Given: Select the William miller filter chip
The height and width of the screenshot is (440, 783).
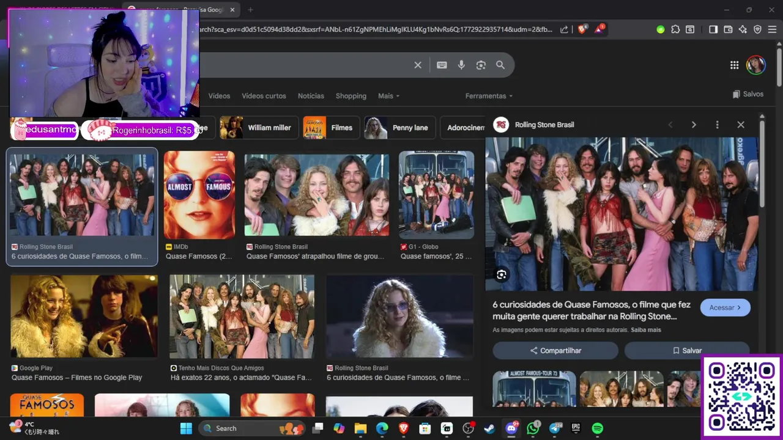Looking at the screenshot, I should click(259, 128).
